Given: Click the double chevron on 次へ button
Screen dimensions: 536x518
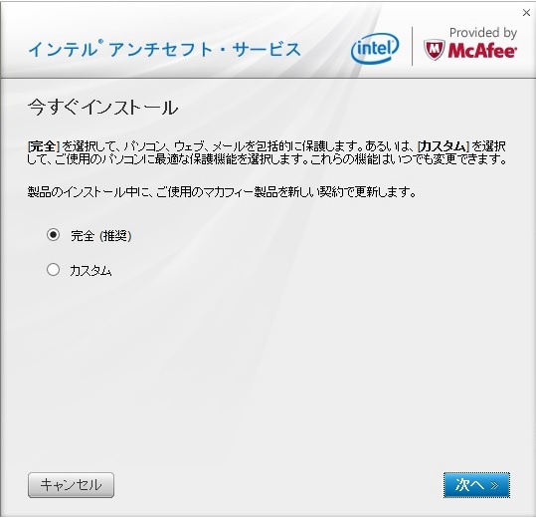Looking at the screenshot, I should [x=494, y=485].
